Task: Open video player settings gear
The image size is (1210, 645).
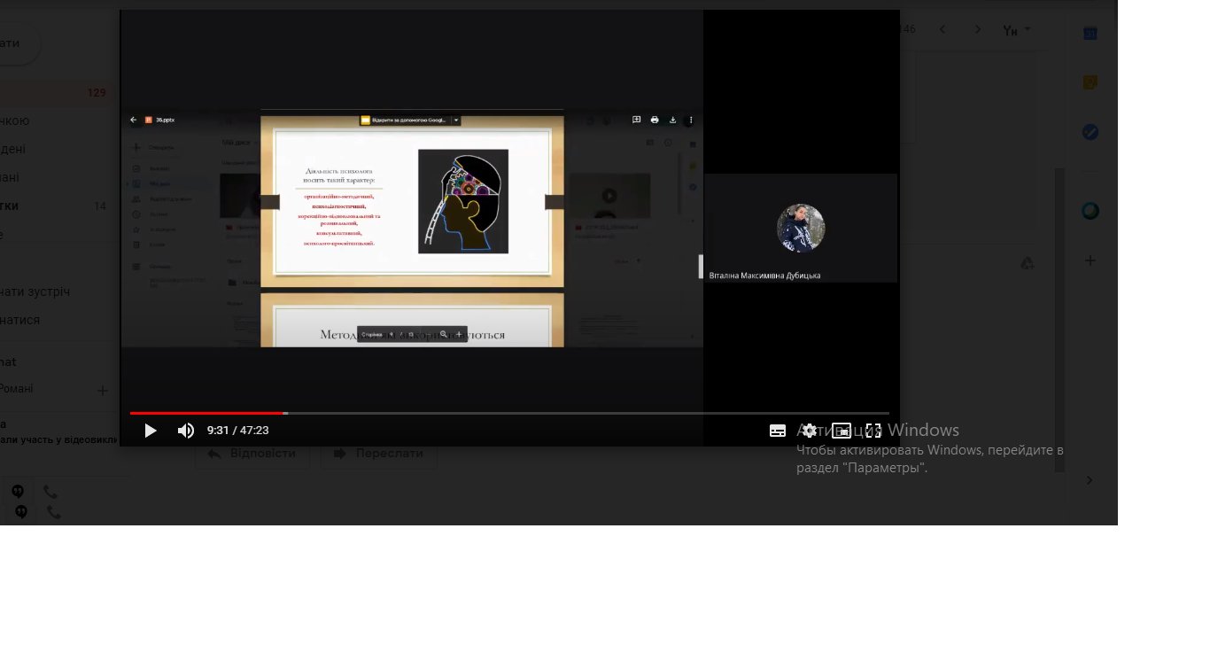Action: coord(809,431)
